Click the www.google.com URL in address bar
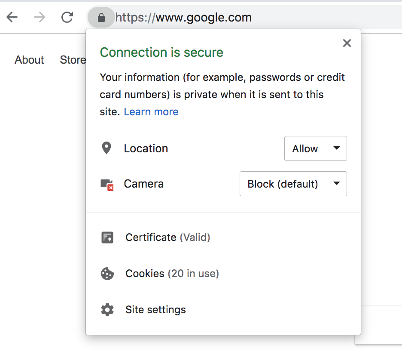This screenshot has height=364, width=402. [x=204, y=18]
